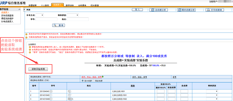Open 历年成绩查询 in the sidebar
Image resolution: width=233 pixels, height=101 pixels.
[x=7, y=15]
